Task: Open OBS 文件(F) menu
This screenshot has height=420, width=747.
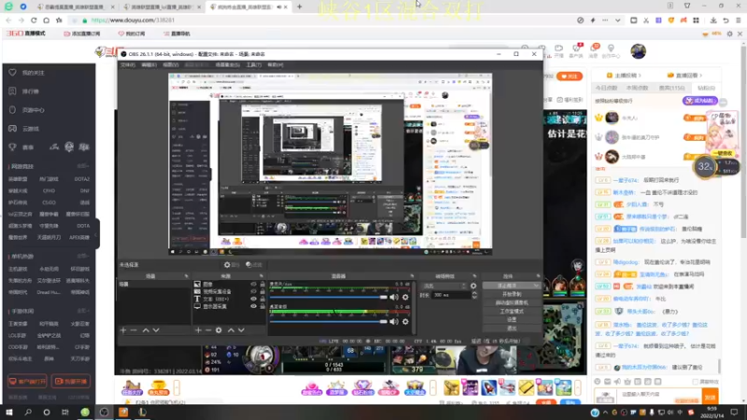Action: 128,64
